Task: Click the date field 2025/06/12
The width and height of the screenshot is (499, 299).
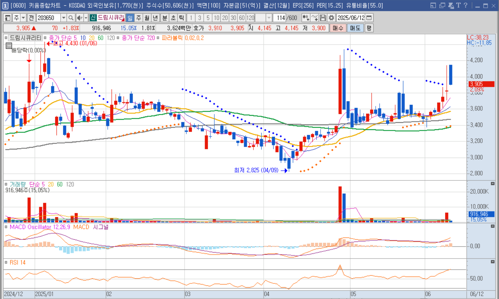Action: coord(351,18)
